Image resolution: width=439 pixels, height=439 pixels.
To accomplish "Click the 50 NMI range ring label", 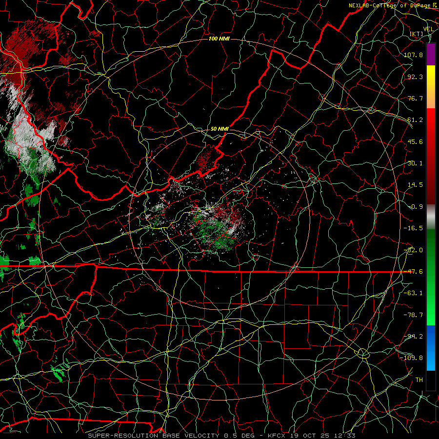I will click(219, 129).
